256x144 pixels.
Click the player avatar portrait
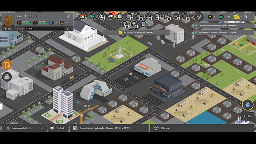tap(8, 20)
